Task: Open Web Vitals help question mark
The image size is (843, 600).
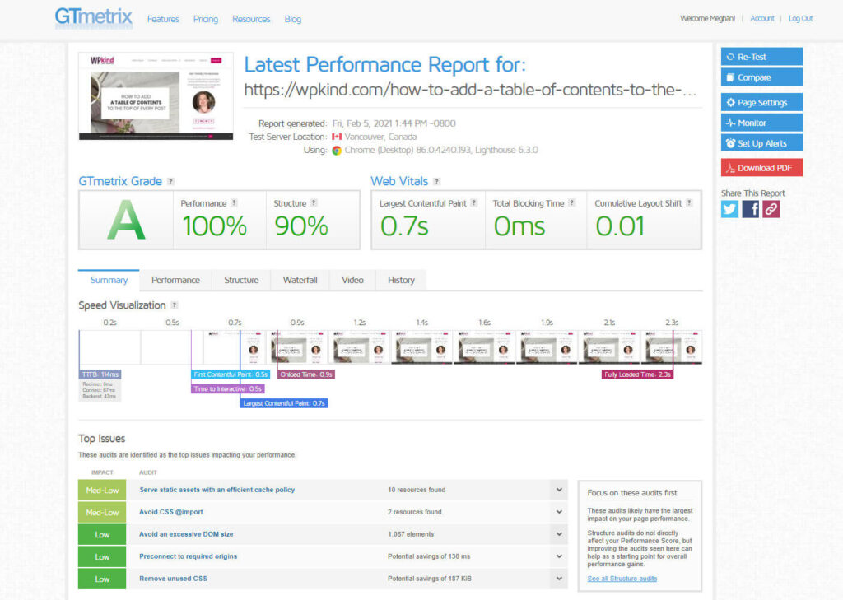Action: (436, 182)
